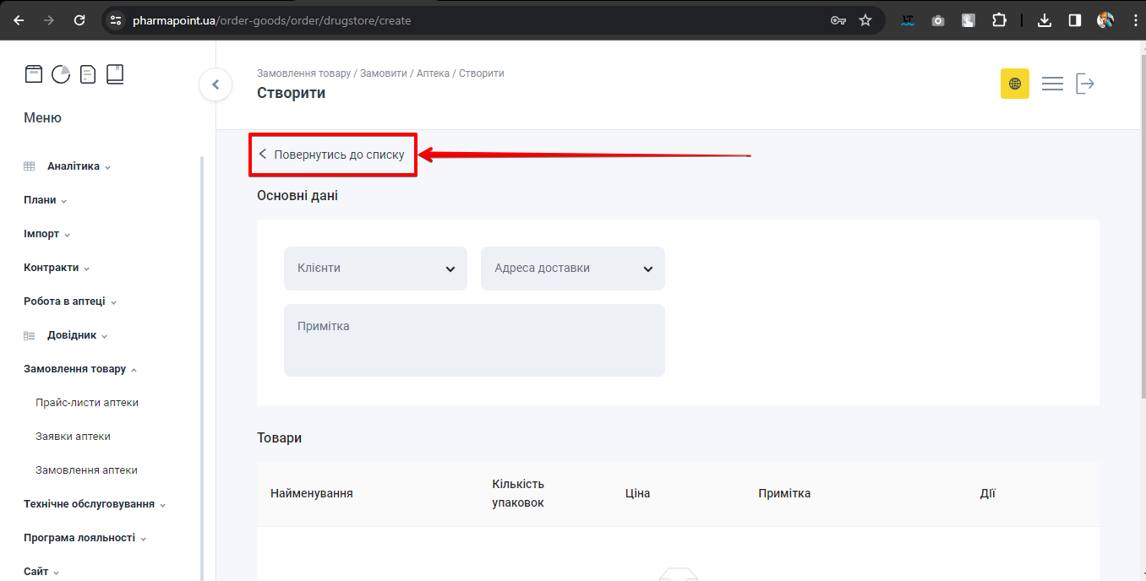
Task: Click the yellow globe language icon
Action: point(1014,84)
